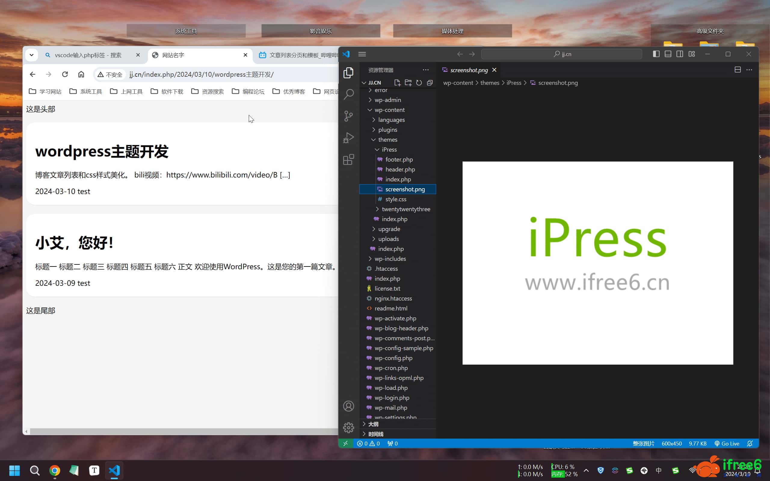
Task: Open the Run and Debug view
Action: pyautogui.click(x=349, y=138)
